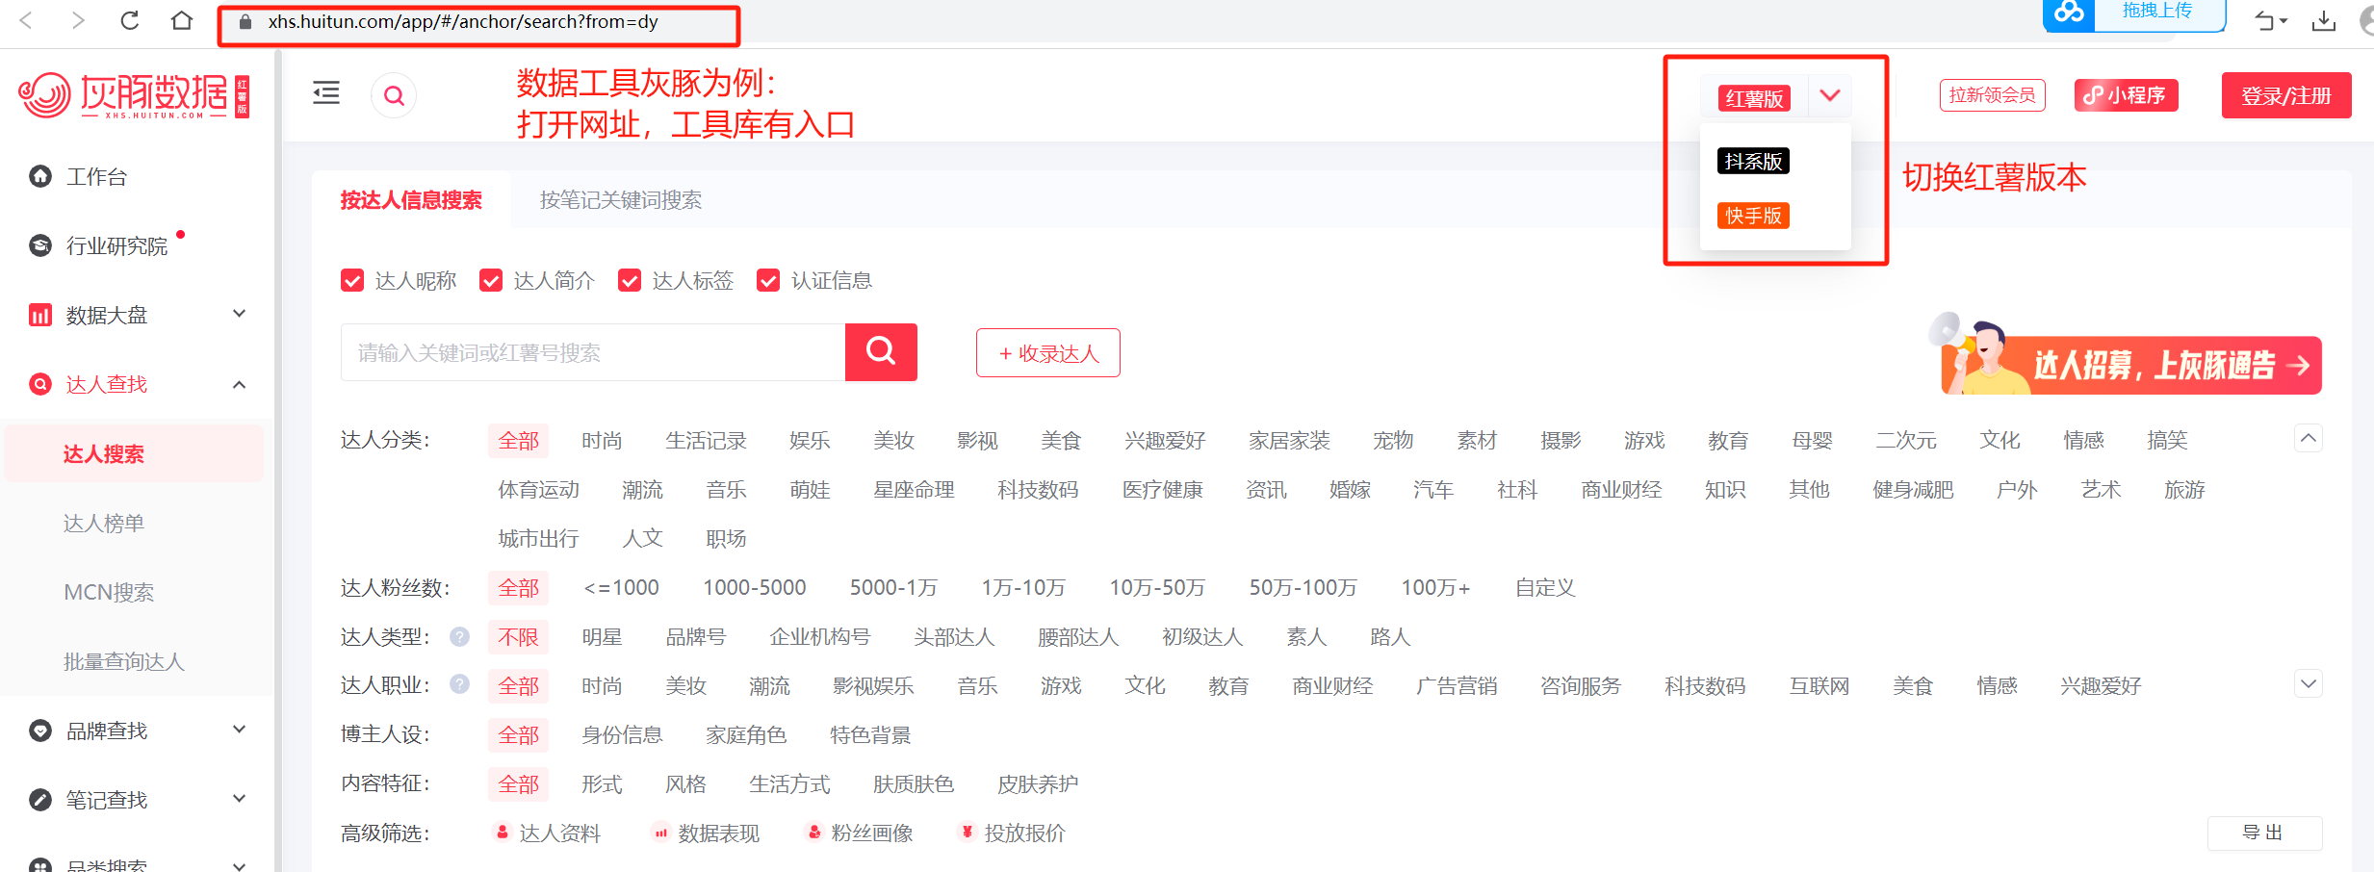Click the browser forward arrow
Image resolution: width=2374 pixels, height=872 pixels.
(79, 20)
